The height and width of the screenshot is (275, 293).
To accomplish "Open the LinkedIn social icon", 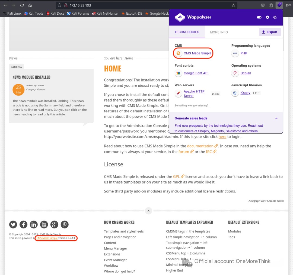I will click(x=34, y=224).
